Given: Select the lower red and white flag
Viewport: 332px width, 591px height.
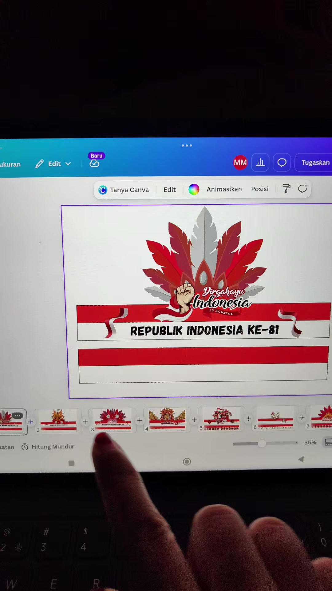Looking at the screenshot, I should point(203,365).
